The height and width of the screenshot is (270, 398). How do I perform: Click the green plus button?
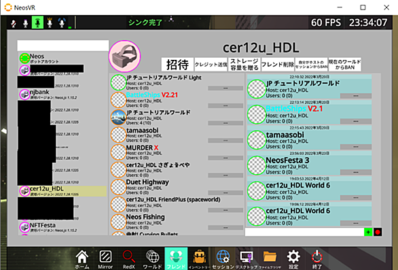point(368,232)
